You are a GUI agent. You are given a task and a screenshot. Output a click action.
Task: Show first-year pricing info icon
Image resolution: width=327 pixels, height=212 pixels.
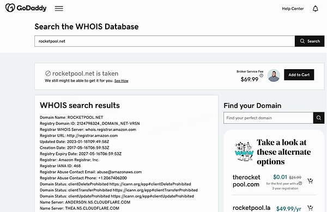[x=300, y=183]
